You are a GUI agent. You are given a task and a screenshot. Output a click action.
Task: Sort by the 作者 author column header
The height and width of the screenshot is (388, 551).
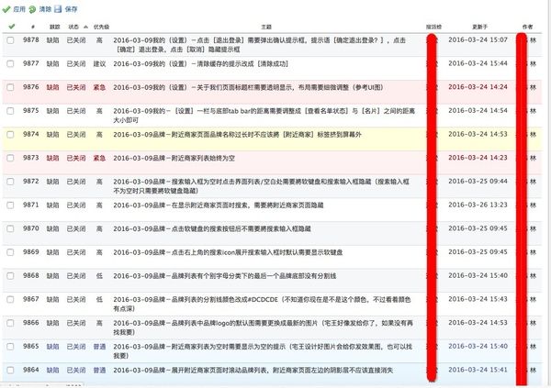point(527,27)
